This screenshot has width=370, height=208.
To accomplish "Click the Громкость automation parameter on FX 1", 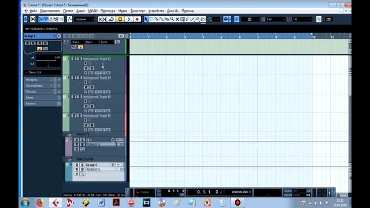I will pyautogui.click(x=101, y=144).
